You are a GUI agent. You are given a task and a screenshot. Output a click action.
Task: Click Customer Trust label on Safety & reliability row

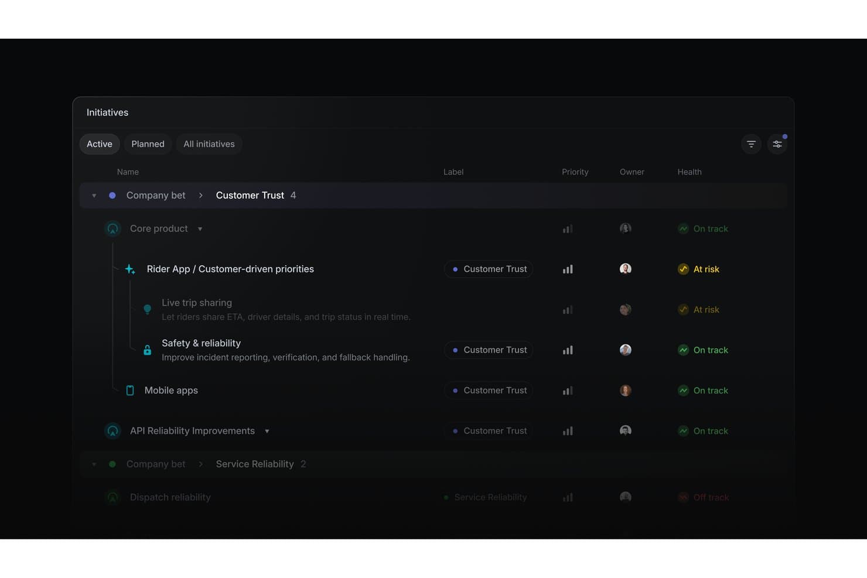coord(489,350)
